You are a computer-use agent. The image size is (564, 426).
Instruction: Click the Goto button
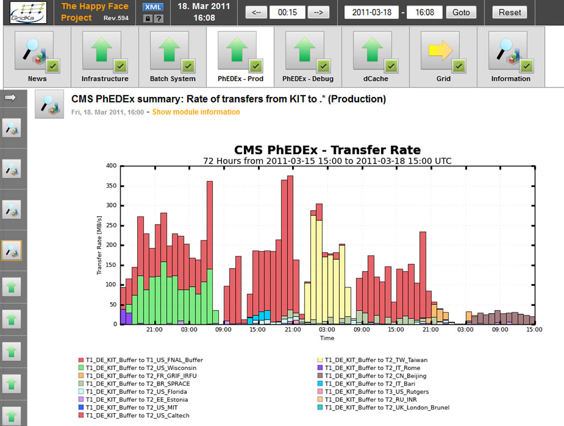coord(461,12)
